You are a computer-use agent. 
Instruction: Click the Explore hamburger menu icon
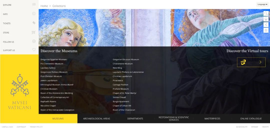(x=34, y=4)
